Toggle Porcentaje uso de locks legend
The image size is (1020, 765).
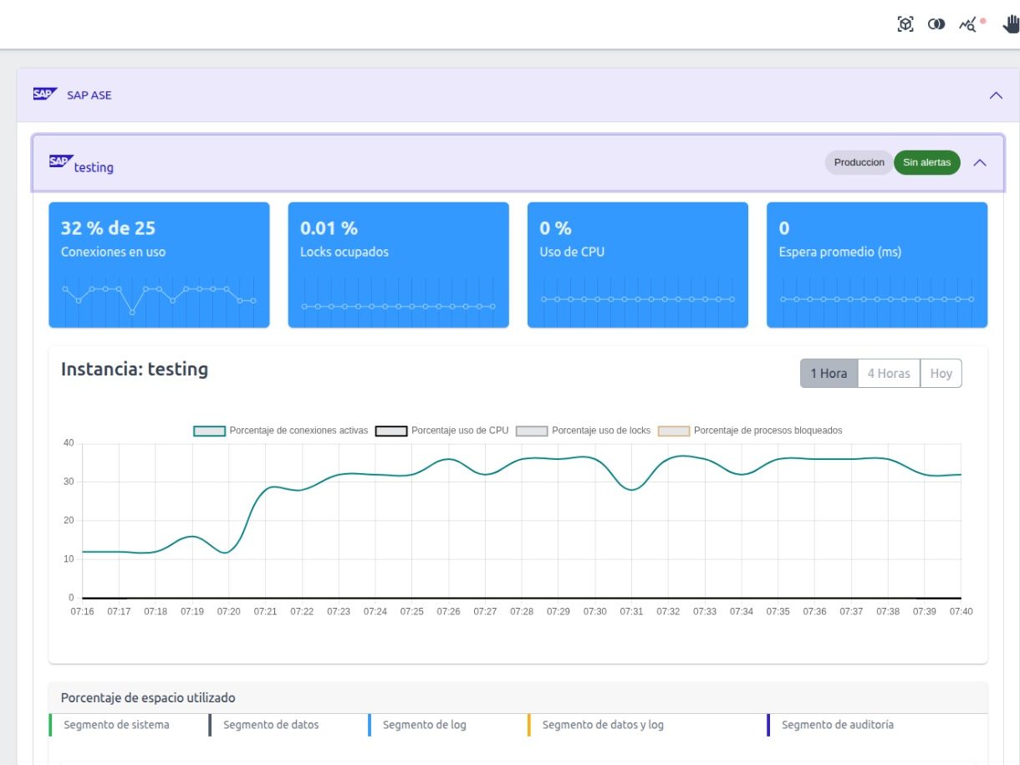tap(583, 431)
